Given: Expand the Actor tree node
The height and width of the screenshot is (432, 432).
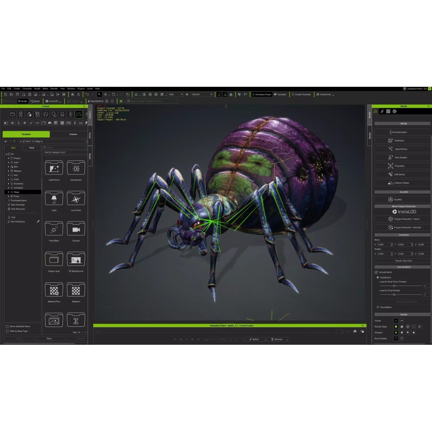Looking at the screenshot, I should click(8, 162).
